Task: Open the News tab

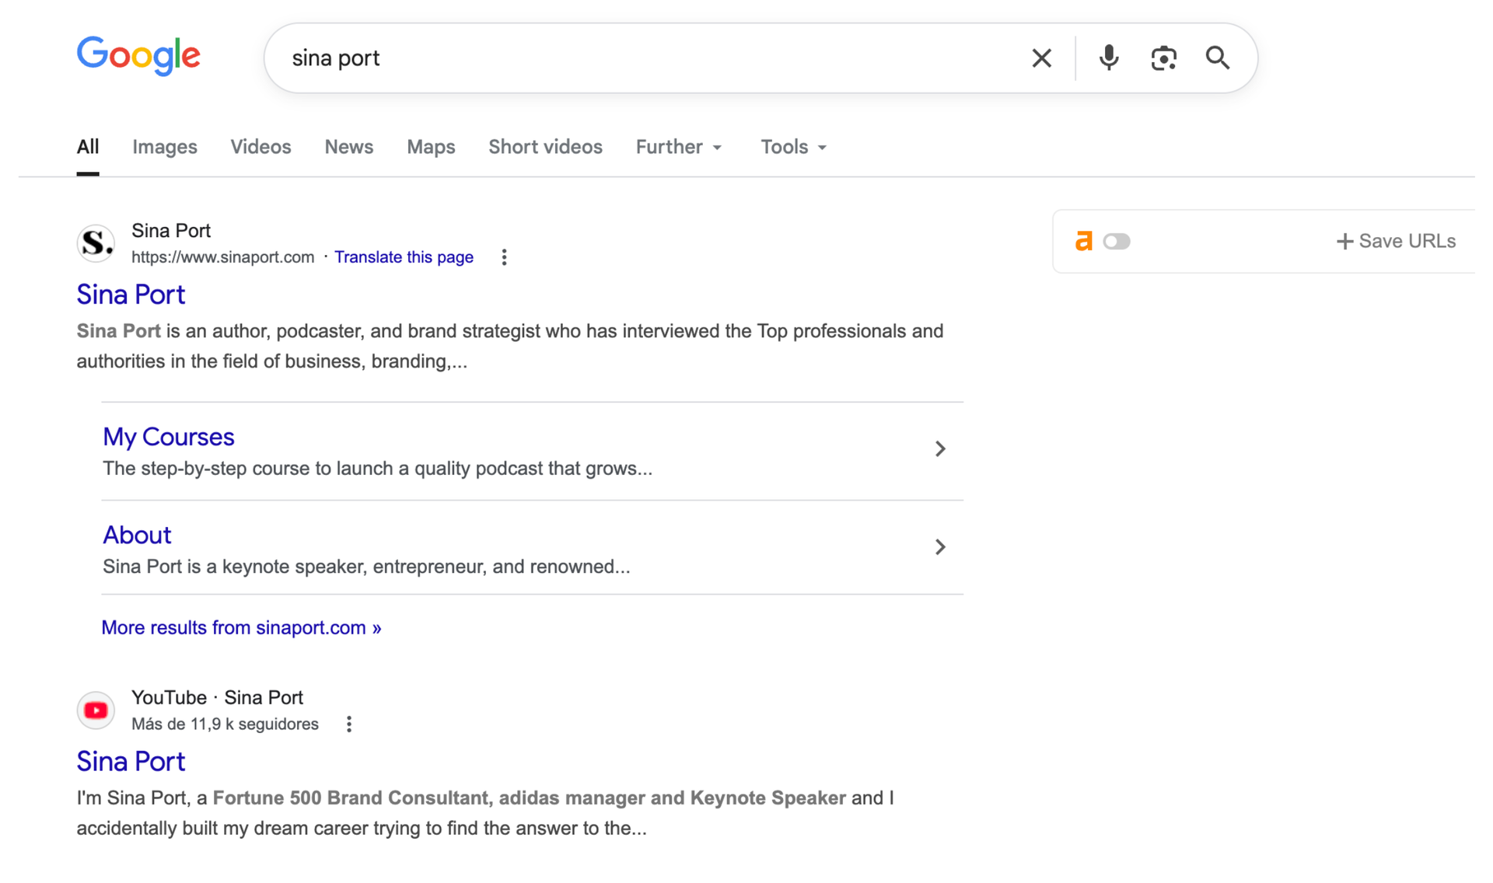Action: (x=349, y=147)
